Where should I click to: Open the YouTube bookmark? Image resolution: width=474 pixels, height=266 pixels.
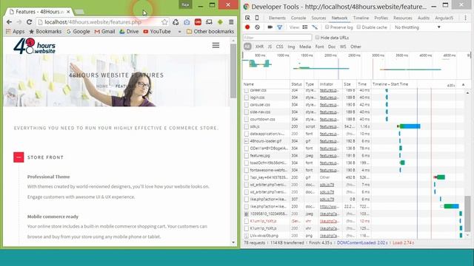tap(157, 31)
